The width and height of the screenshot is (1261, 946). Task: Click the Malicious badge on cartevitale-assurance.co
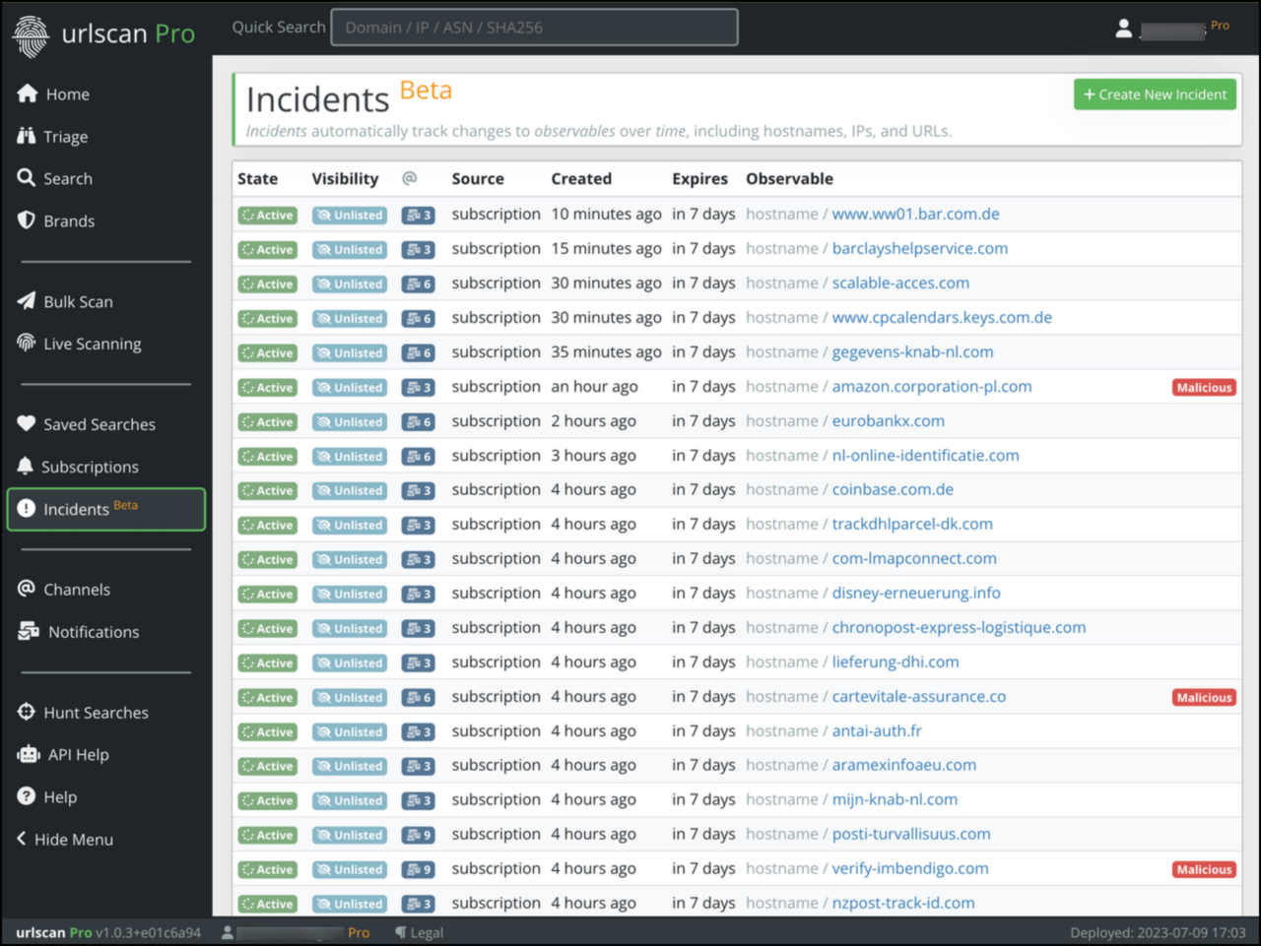(x=1203, y=697)
